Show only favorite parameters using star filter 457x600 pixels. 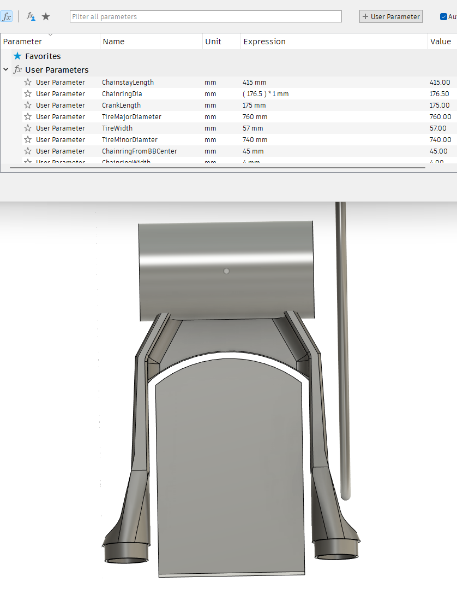[46, 16]
